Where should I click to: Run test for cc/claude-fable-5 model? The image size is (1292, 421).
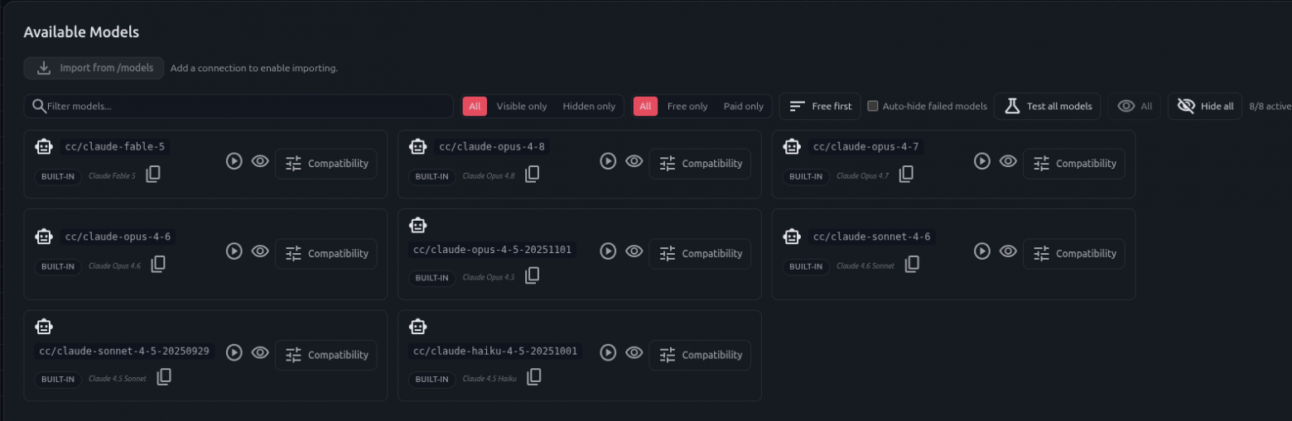[x=234, y=162]
